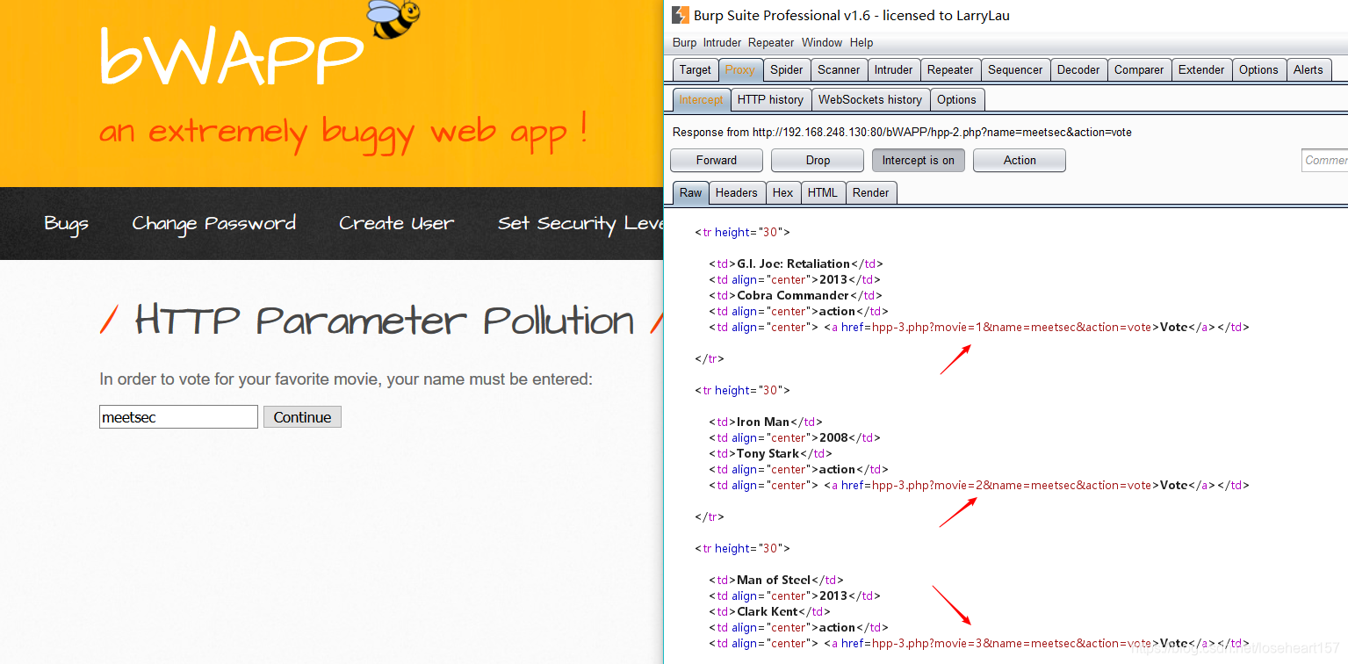This screenshot has height=664, width=1348.
Task: Switch to the Scanner tab
Action: click(x=839, y=69)
